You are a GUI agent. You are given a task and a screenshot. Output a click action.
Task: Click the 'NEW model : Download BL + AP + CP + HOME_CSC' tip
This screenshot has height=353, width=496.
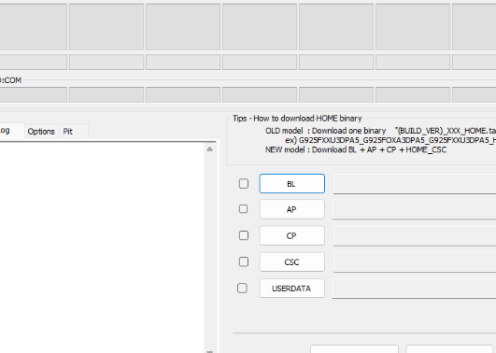tap(356, 149)
